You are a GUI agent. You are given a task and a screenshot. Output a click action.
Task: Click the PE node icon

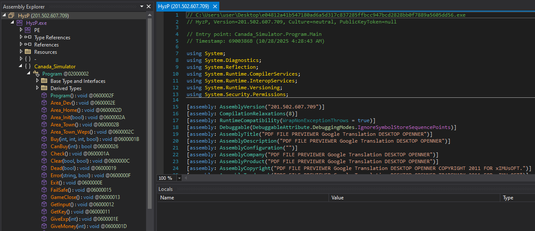(x=28, y=30)
